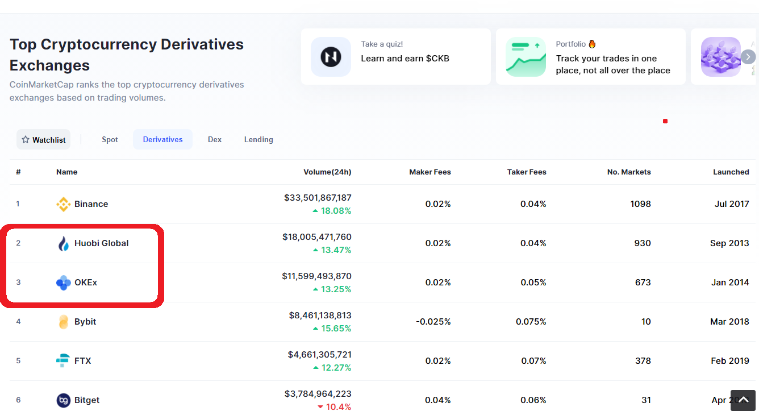Screen dimensions: 759x415
Task: Click the Huobi Global flame logo
Action: (x=64, y=243)
